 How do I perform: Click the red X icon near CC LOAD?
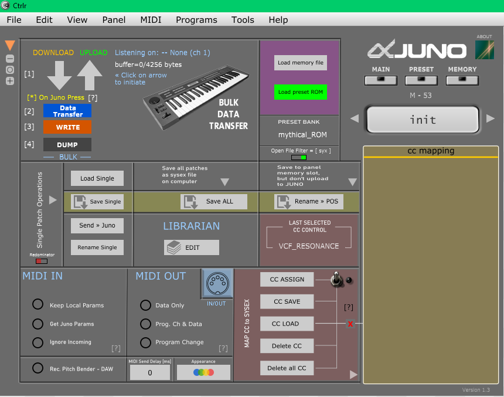351,323
